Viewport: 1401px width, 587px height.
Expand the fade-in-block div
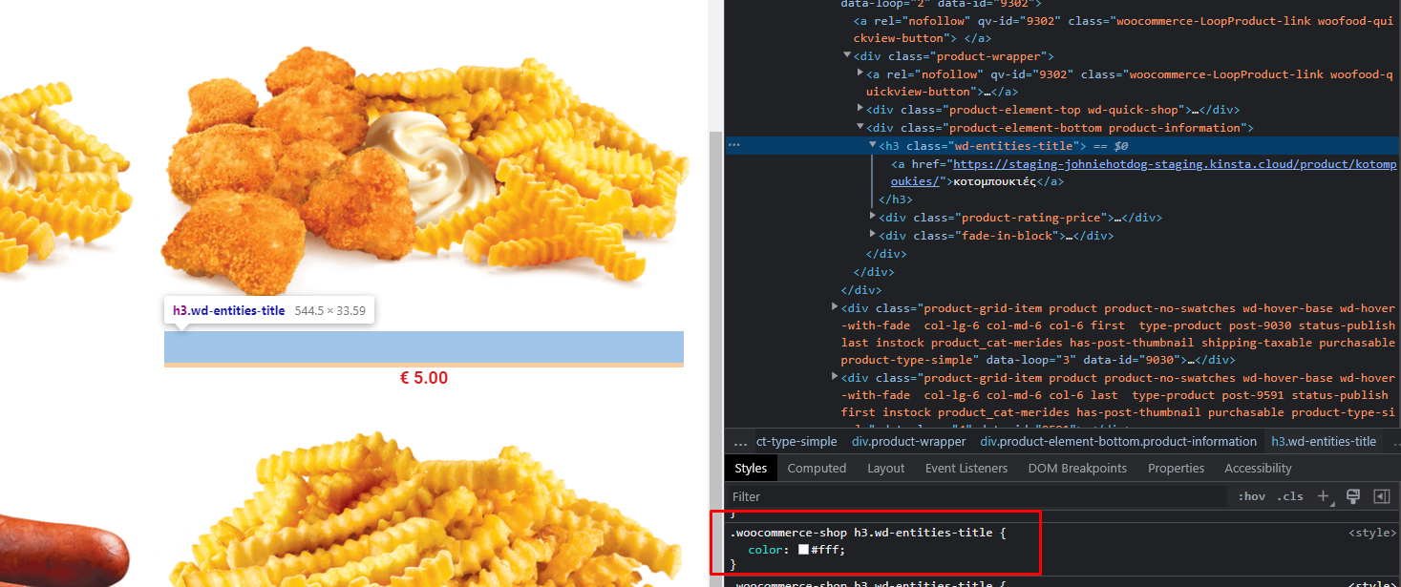pyautogui.click(x=872, y=235)
